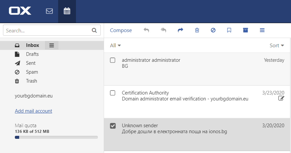Click the Yesterday date label
The image size is (291, 153).
(274, 60)
